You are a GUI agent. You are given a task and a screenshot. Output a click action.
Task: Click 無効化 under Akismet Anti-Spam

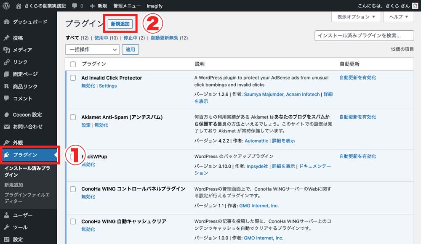coord(101,125)
